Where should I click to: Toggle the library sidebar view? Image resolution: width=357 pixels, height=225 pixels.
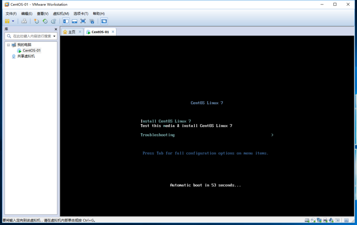click(66, 21)
